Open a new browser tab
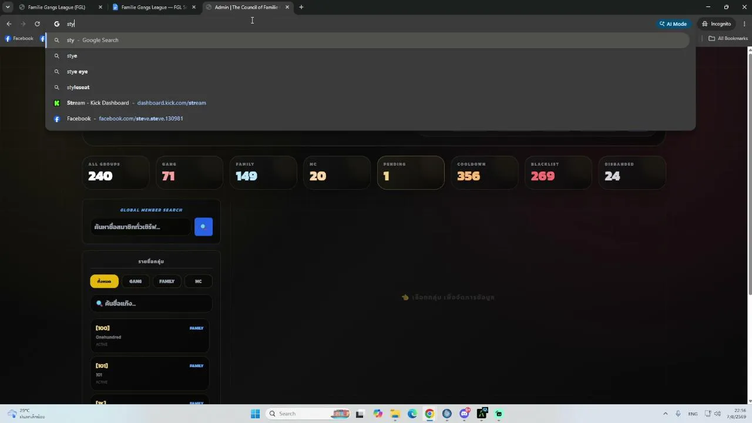Screen dimensions: 752x423 [x=301, y=7]
